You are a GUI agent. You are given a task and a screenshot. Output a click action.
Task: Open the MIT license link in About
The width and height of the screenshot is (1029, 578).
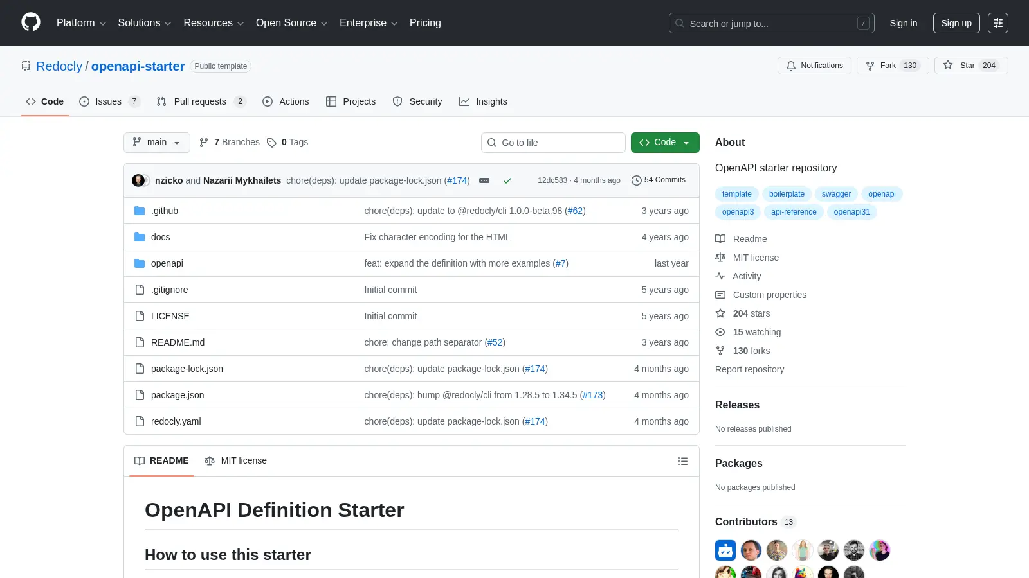pos(747,258)
